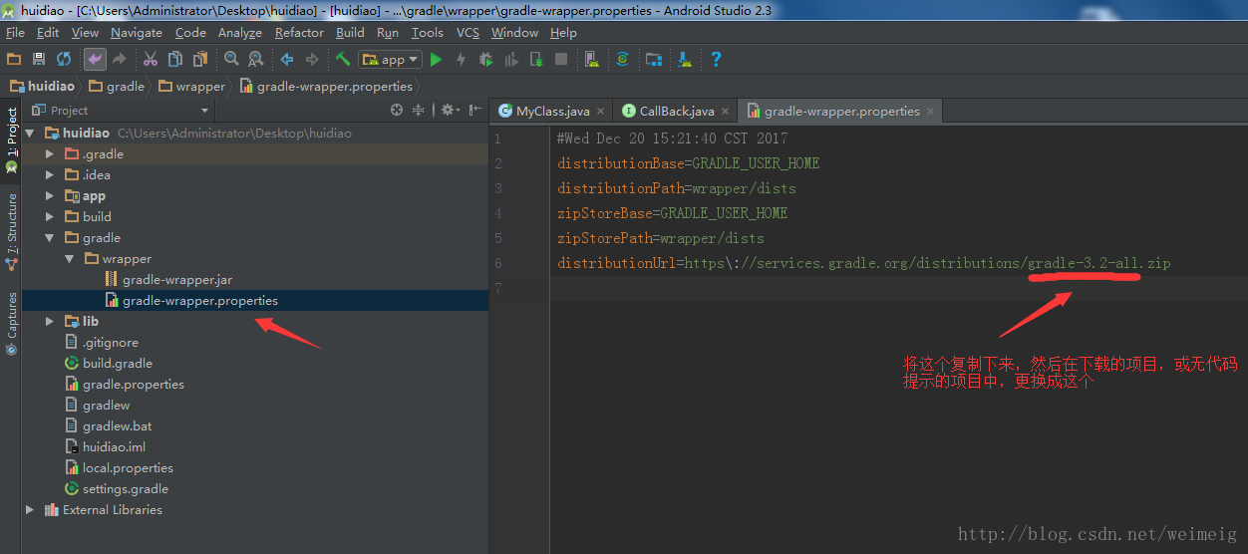Expand External Libraries node

coord(30,509)
